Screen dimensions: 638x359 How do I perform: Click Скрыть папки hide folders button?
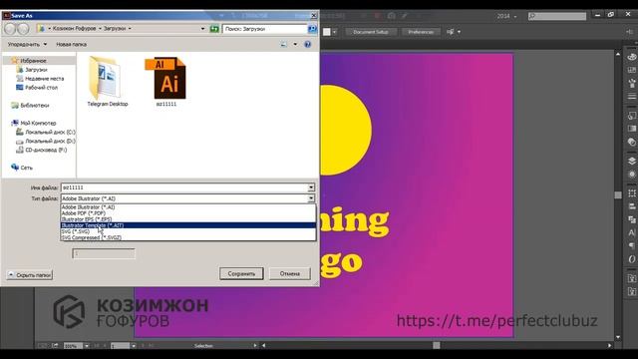tap(29, 275)
